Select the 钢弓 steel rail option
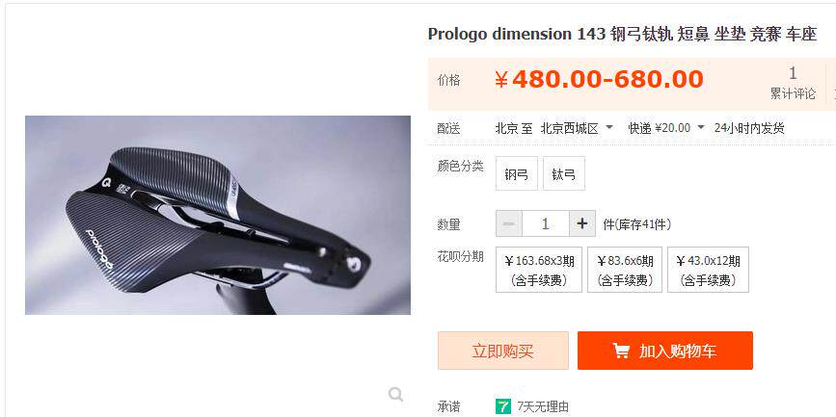The image size is (836, 417). coord(517,173)
